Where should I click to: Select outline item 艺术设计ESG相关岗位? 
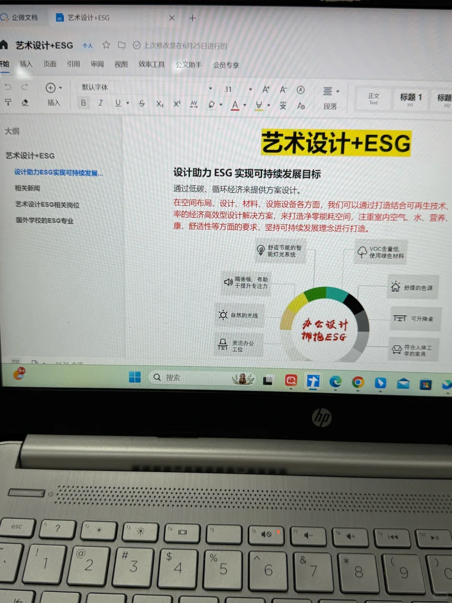[x=47, y=205]
